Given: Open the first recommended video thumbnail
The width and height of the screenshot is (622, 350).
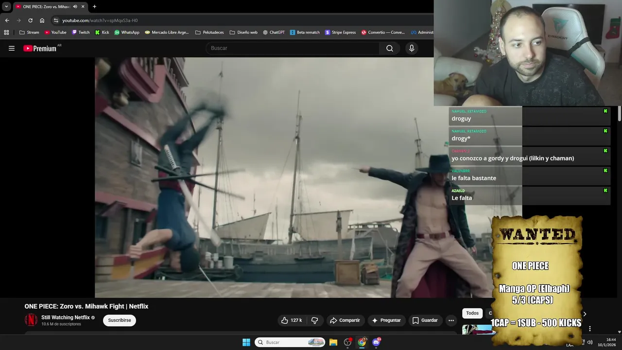Looking at the screenshot, I should click(477, 330).
